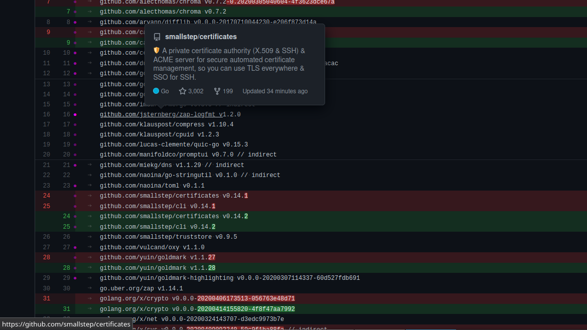Image resolution: width=587 pixels, height=330 pixels.
Task: Click the 'A private certificate authority' description
Action: (229, 64)
